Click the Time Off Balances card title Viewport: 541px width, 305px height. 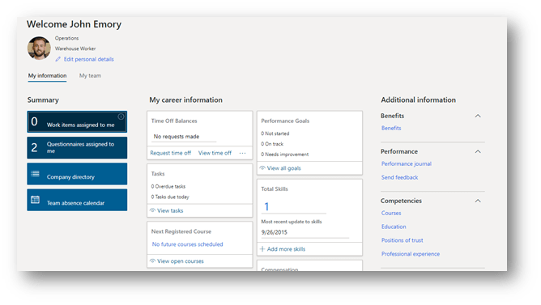point(174,121)
